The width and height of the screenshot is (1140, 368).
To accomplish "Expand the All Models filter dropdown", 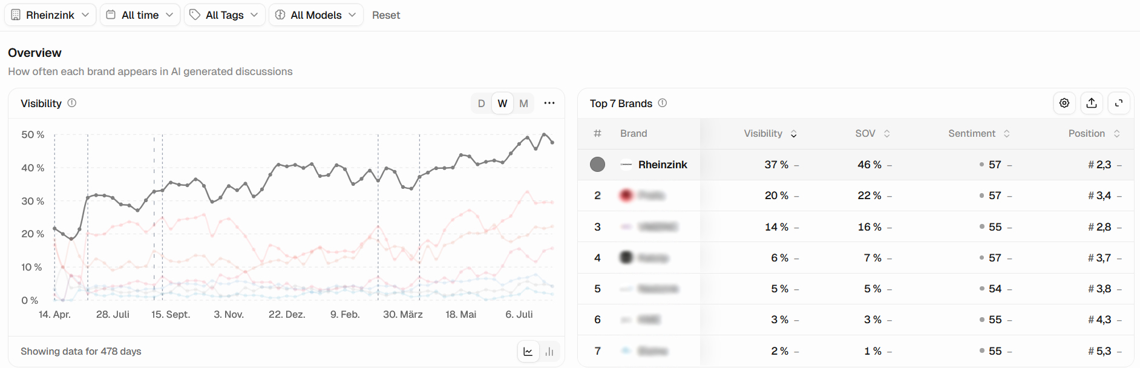I will click(x=316, y=15).
